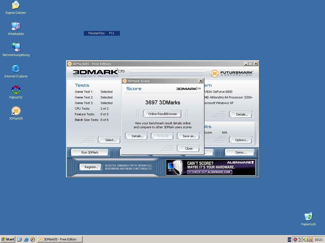Viewport: 325px width, 243px height.
Task: Close the score dialog with the Close button
Action: pos(189,148)
